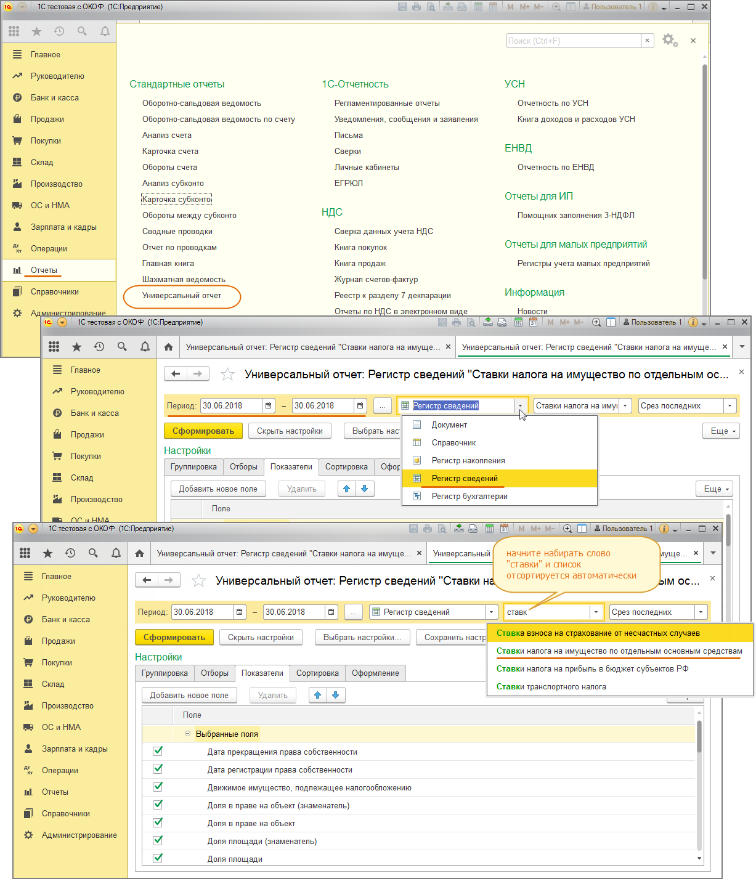Click information icon in bottom window title bar
Image resolution: width=756 pixels, height=881 pixels.
(x=664, y=529)
